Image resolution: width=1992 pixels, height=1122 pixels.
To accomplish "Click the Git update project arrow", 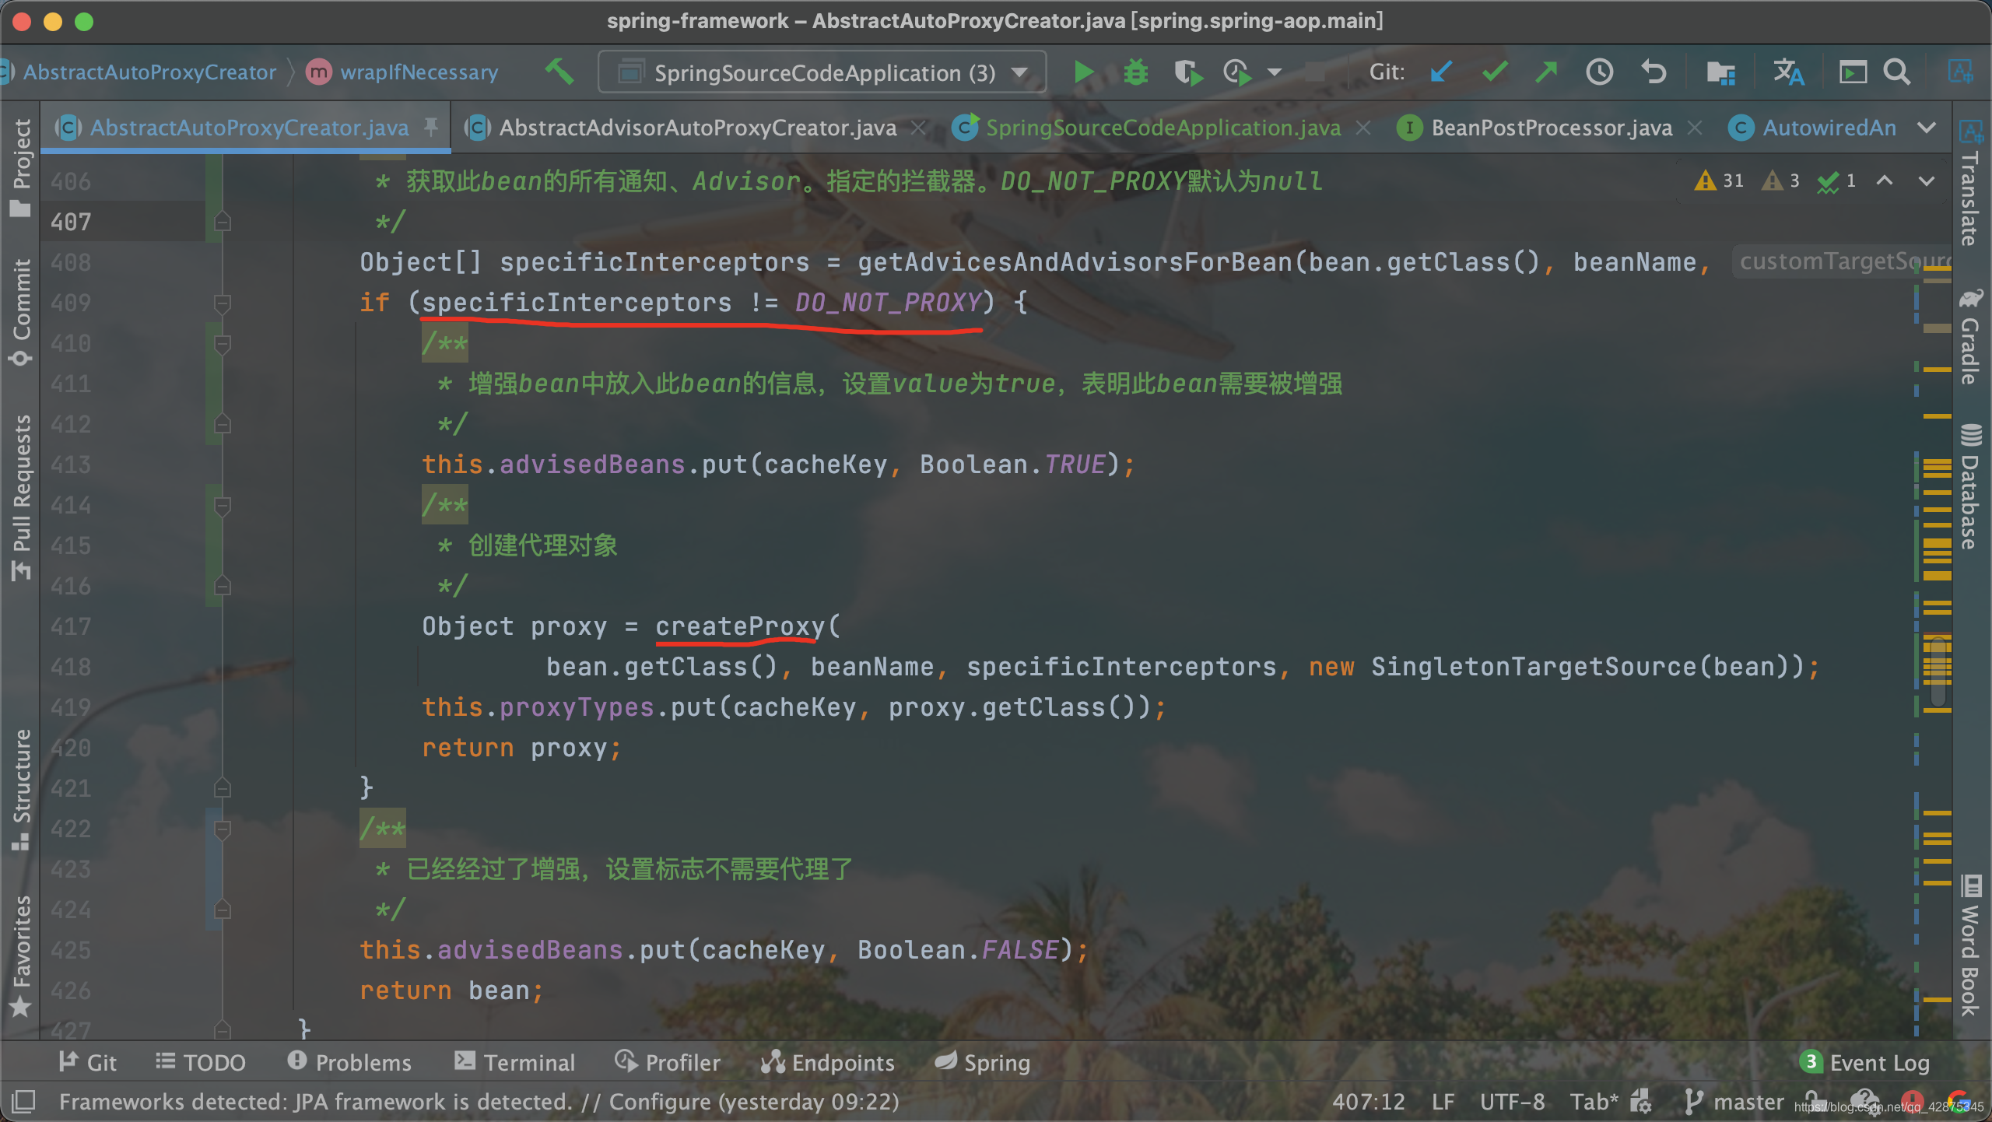I will pos(1441,72).
